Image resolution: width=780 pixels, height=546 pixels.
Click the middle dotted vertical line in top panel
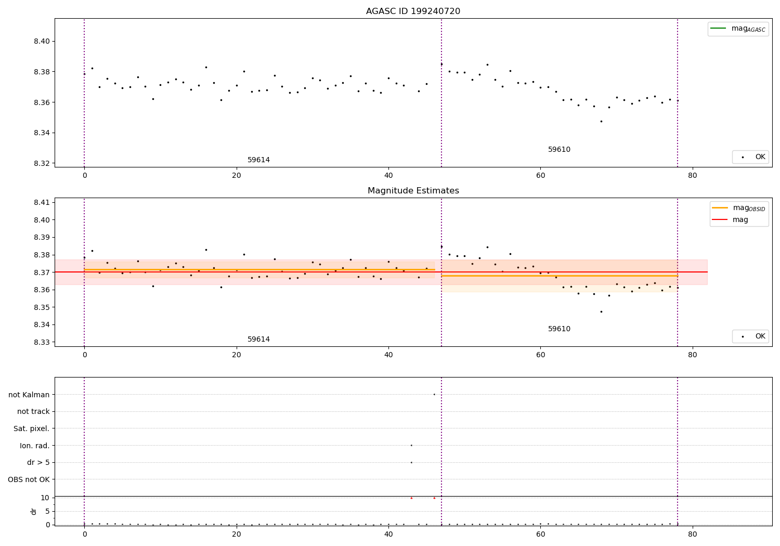(441, 93)
